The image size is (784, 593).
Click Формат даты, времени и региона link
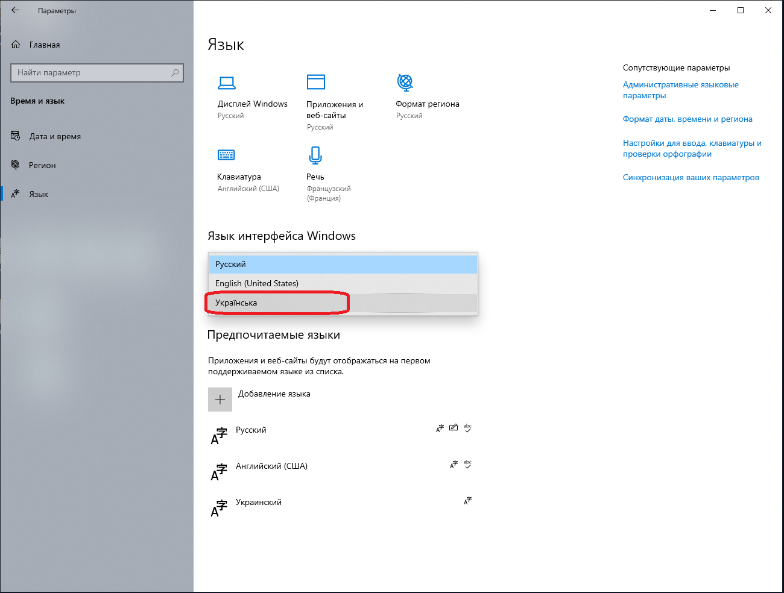tap(688, 119)
